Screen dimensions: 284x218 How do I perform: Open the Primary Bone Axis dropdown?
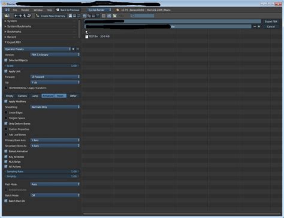tap(55, 140)
